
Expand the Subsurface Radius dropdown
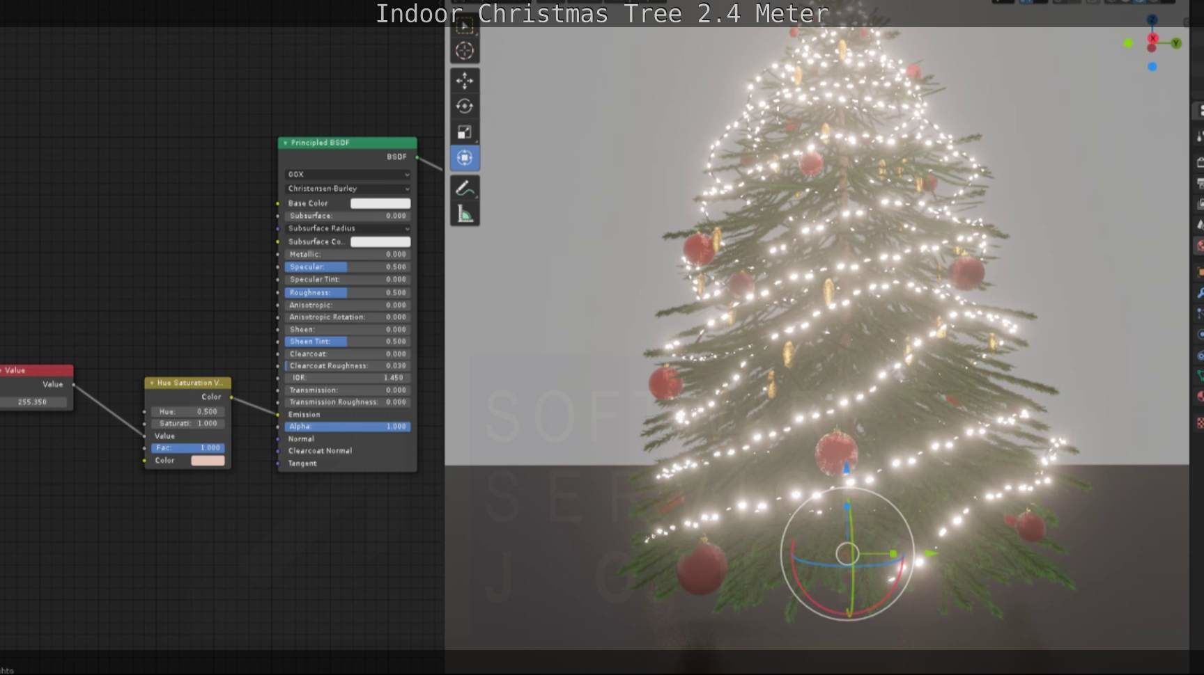pos(348,228)
